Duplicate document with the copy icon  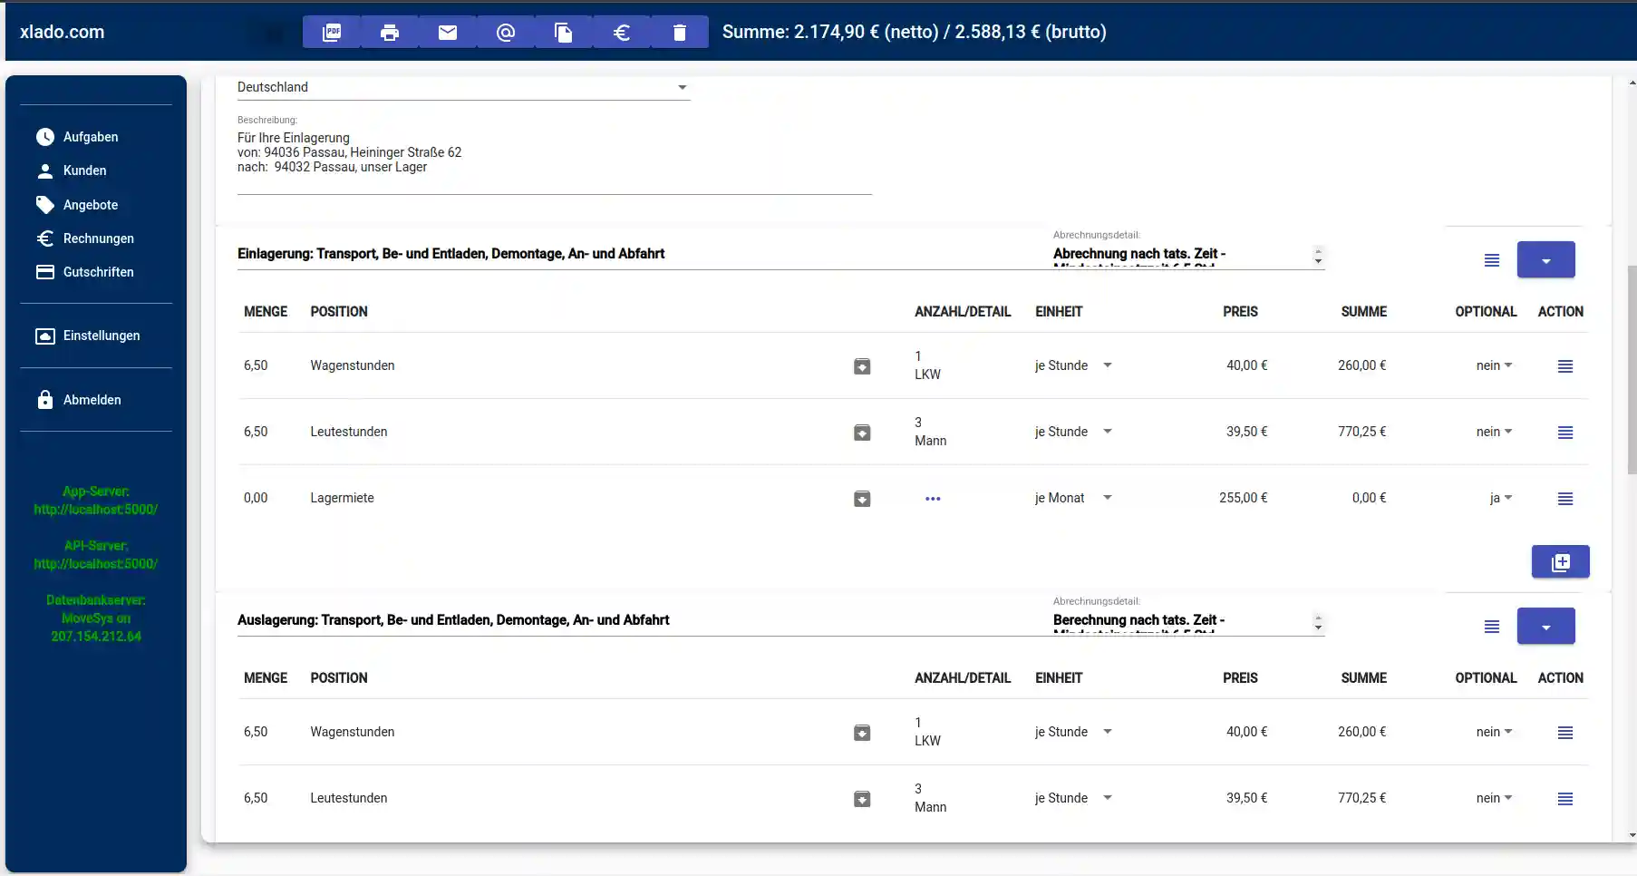point(564,33)
